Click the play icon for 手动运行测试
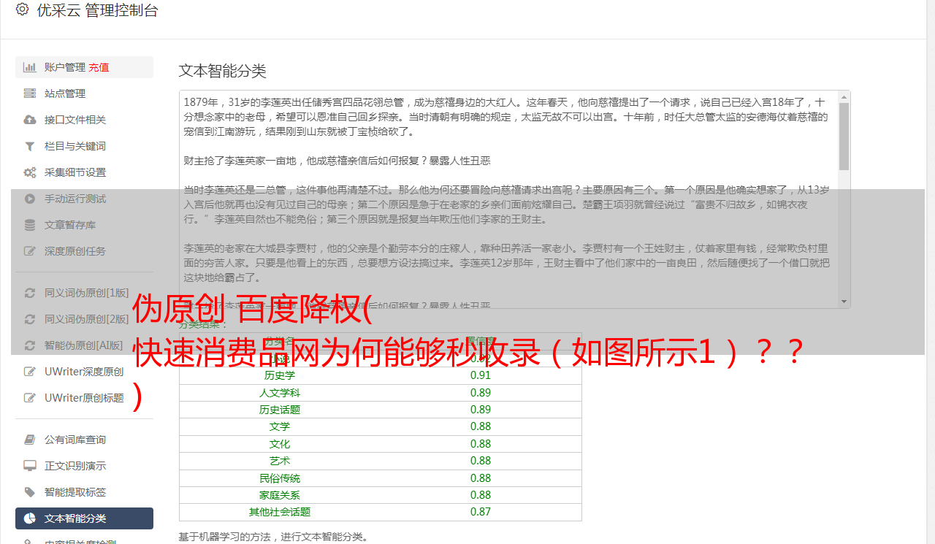 [x=30, y=199]
